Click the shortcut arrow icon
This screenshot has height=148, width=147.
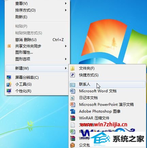point(72,75)
